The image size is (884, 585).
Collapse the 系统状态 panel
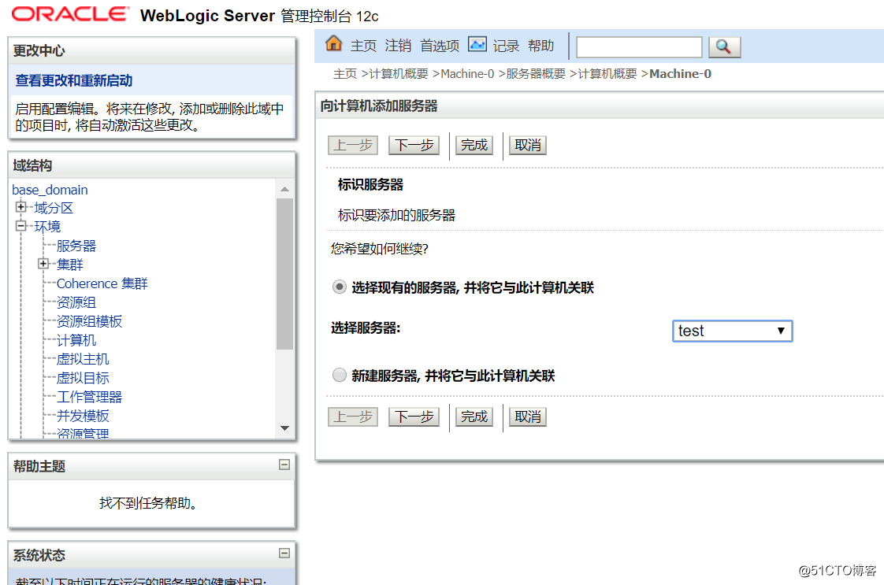click(x=284, y=553)
